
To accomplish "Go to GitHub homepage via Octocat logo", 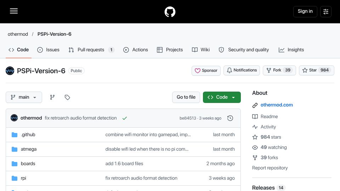I will point(170,12).
